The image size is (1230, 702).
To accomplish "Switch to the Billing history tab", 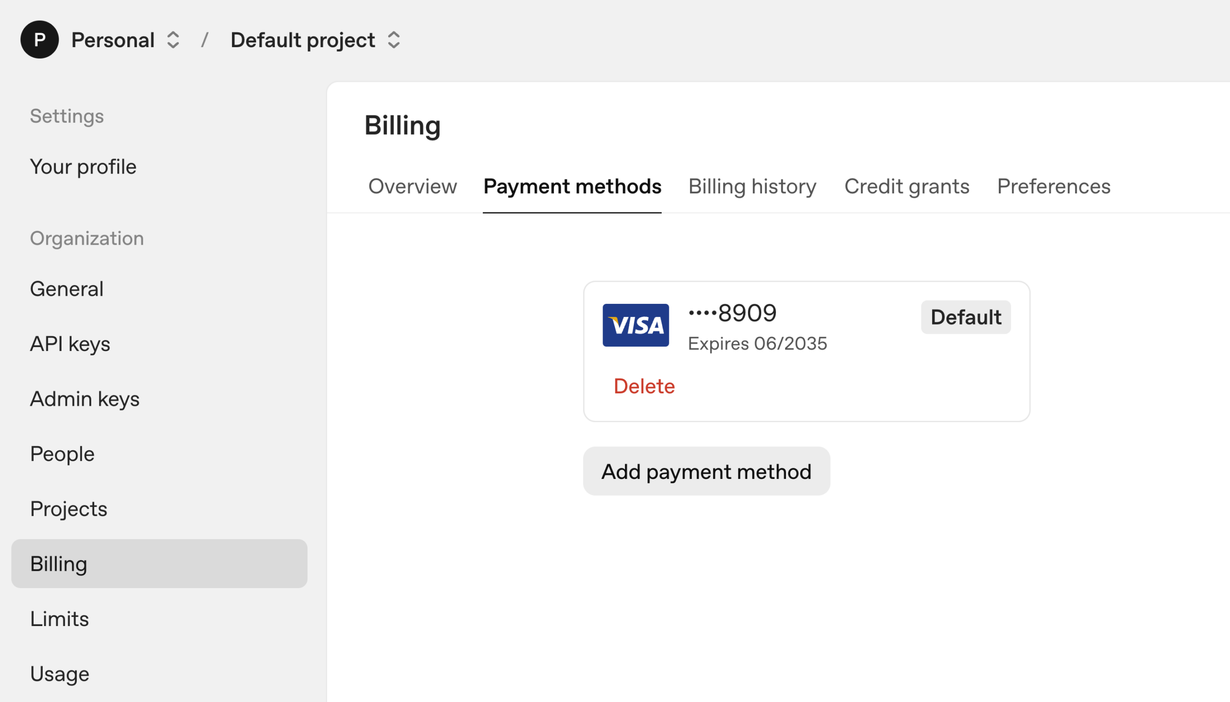I will coord(752,187).
